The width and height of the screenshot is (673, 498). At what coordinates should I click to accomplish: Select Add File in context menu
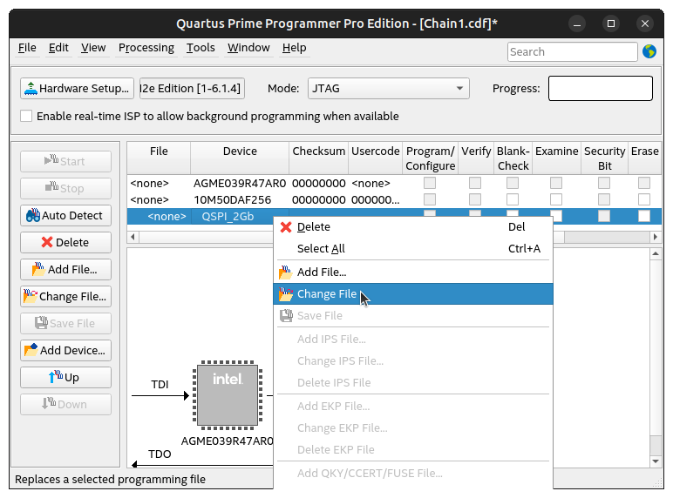(321, 272)
